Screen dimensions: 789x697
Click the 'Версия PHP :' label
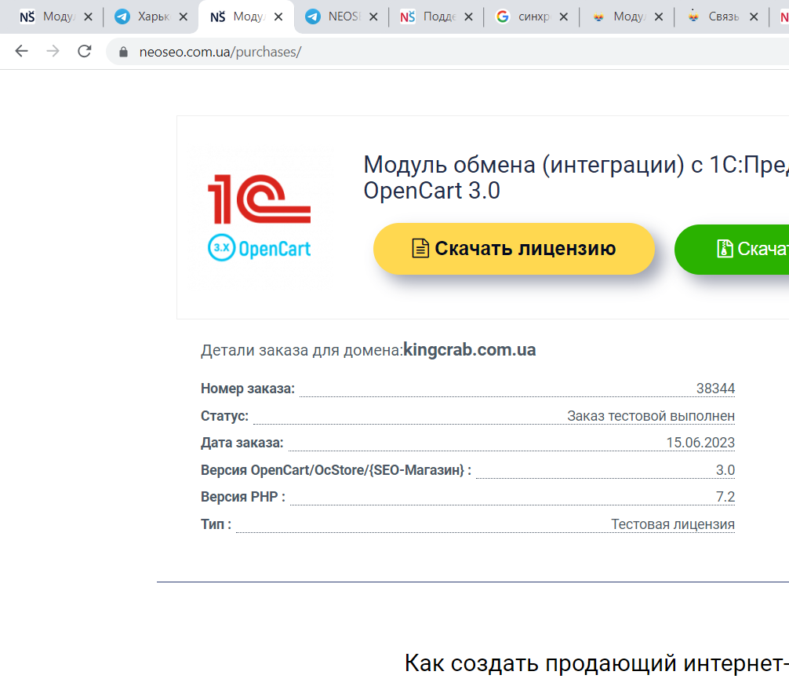[243, 497]
